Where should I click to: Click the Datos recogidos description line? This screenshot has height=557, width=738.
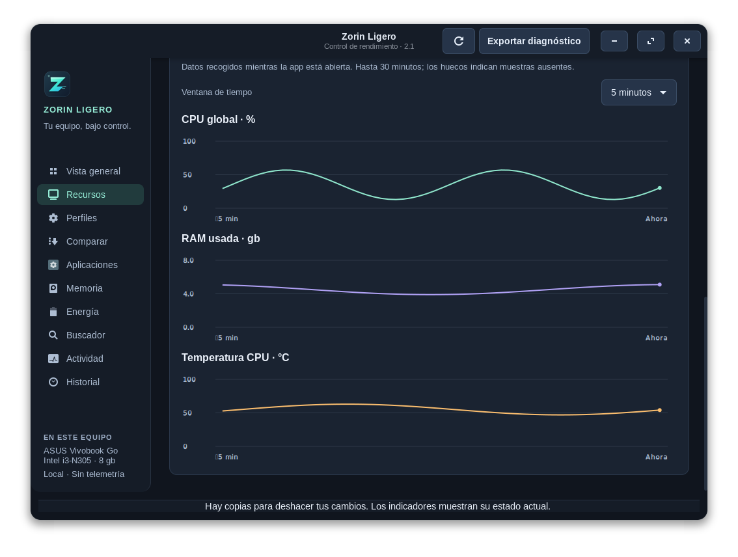pyautogui.click(x=377, y=67)
